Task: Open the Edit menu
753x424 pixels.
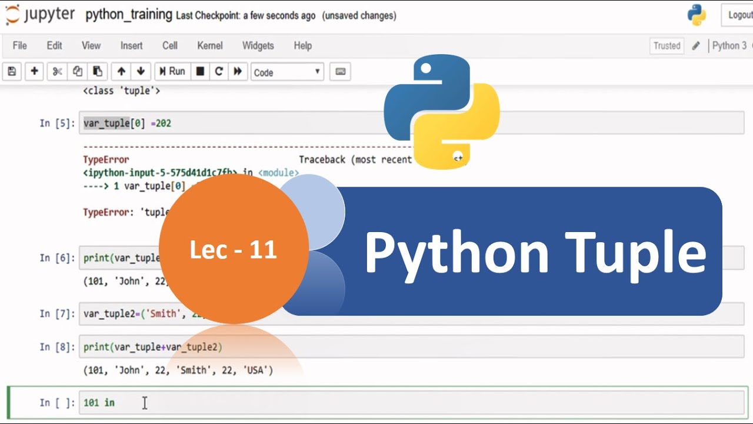Action: 54,45
